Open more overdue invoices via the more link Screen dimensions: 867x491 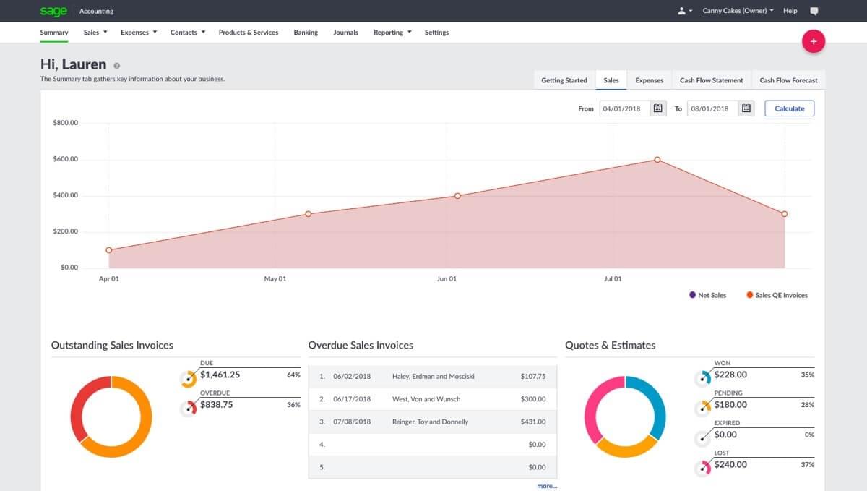click(547, 485)
